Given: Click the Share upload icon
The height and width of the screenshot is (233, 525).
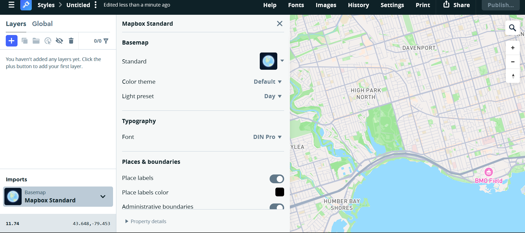Looking at the screenshot, I should click(x=446, y=4).
